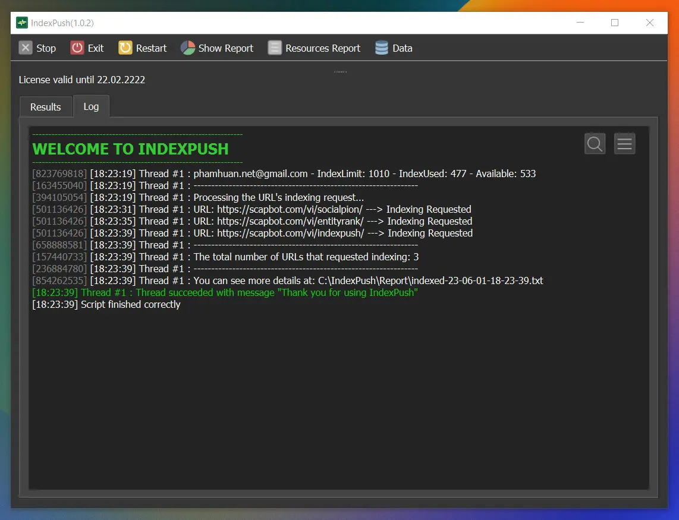Open the log hamburger menu button

pos(624,144)
